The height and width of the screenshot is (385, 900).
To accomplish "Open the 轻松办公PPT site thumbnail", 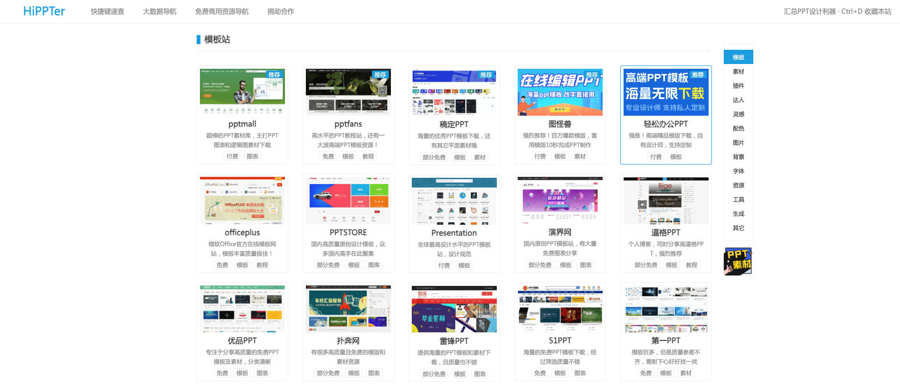I will [x=666, y=92].
